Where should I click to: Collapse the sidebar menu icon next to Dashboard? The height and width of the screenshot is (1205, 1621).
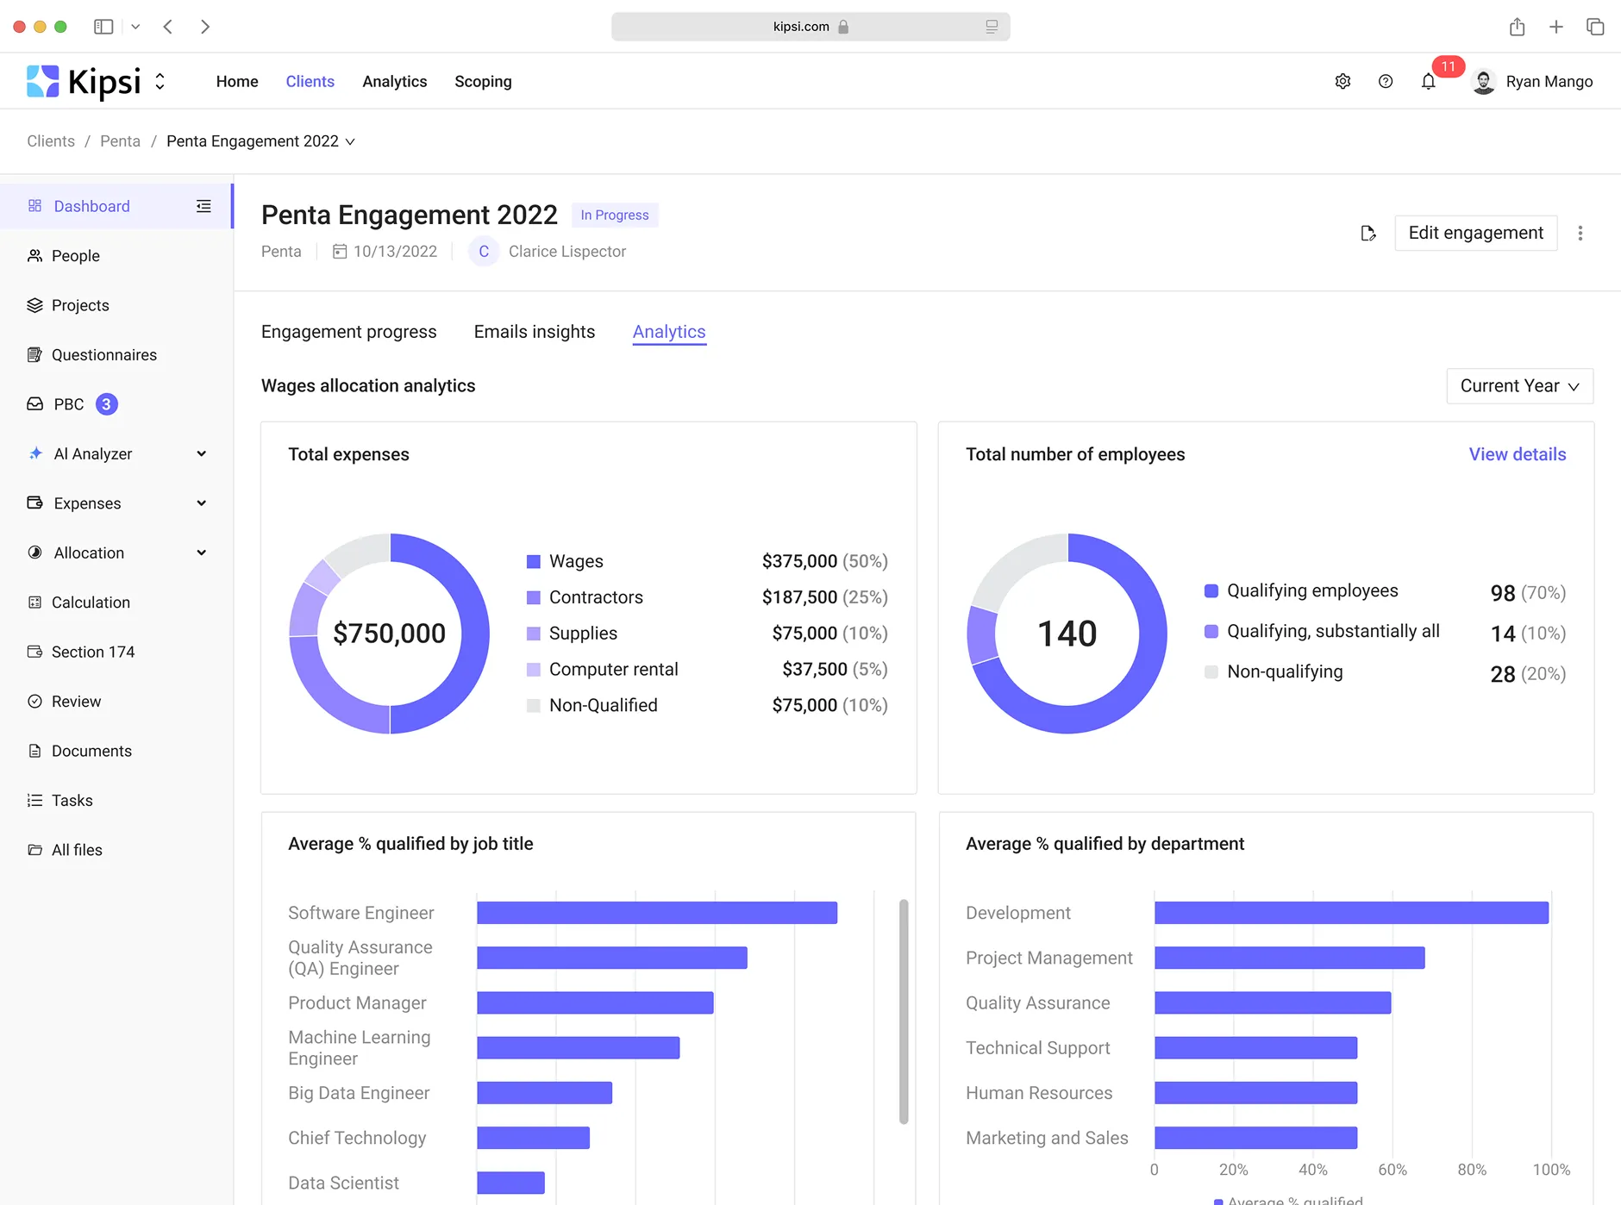click(x=203, y=206)
